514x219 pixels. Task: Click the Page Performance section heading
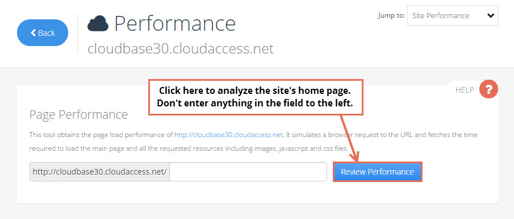tap(79, 114)
